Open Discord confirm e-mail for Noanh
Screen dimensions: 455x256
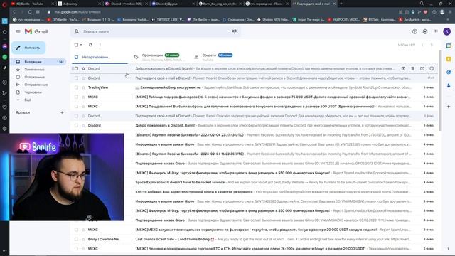[x=255, y=78]
